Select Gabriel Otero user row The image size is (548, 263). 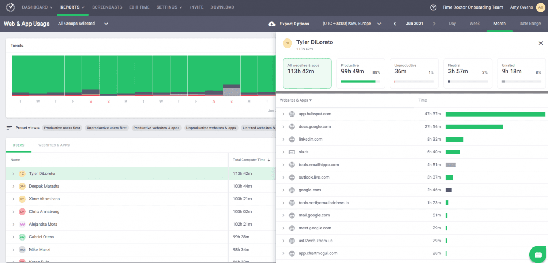click(x=141, y=237)
